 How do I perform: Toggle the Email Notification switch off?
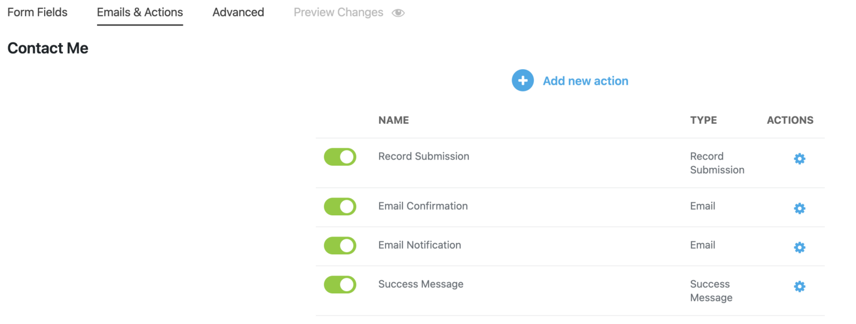click(x=340, y=245)
